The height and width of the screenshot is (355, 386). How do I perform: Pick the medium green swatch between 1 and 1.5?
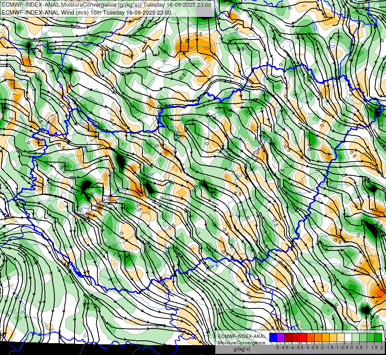[x=371, y=338]
